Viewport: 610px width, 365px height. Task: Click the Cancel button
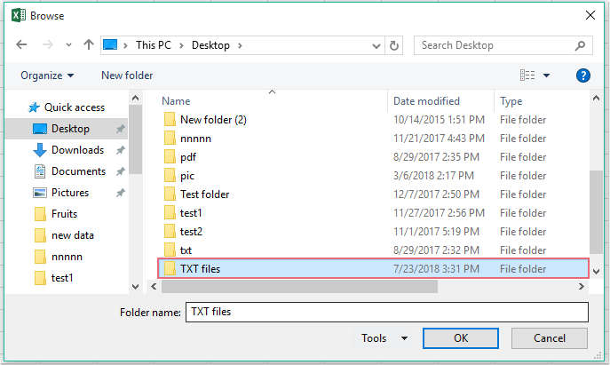point(549,337)
